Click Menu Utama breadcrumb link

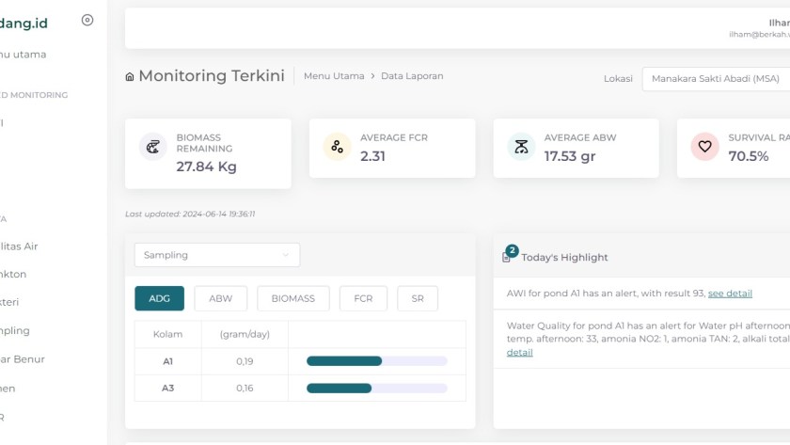click(x=334, y=76)
